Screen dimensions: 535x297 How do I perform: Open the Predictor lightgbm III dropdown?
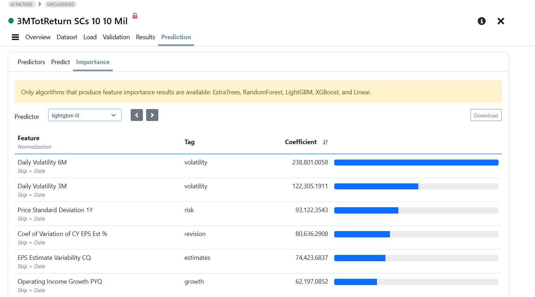[85, 115]
